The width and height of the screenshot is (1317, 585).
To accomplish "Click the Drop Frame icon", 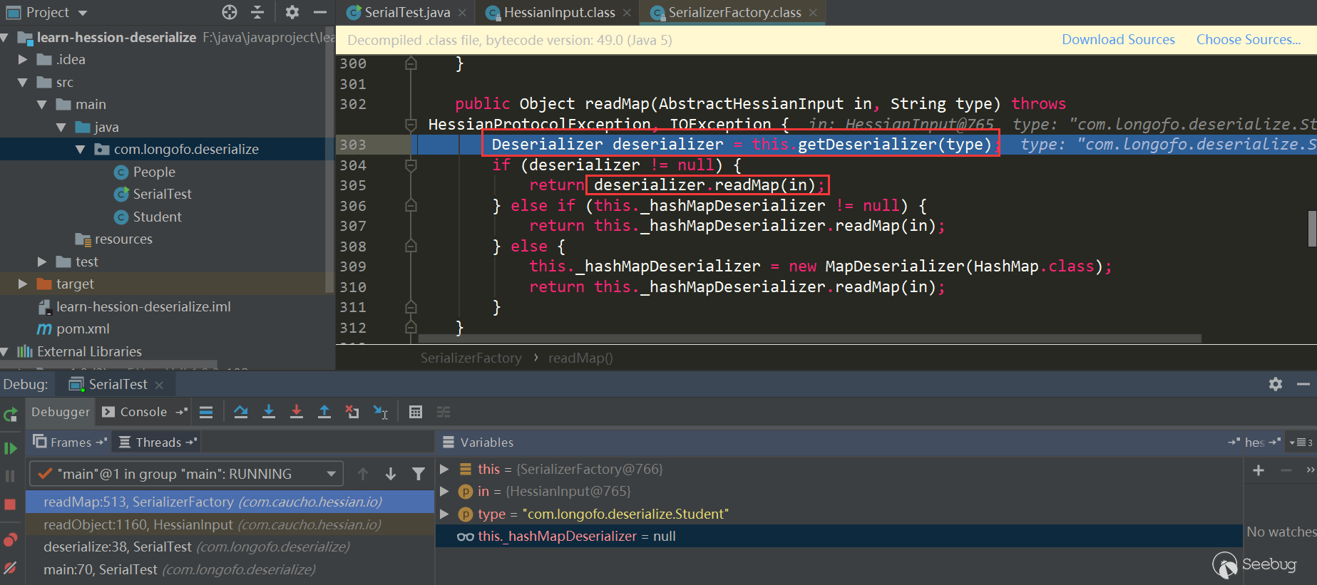I will [352, 412].
